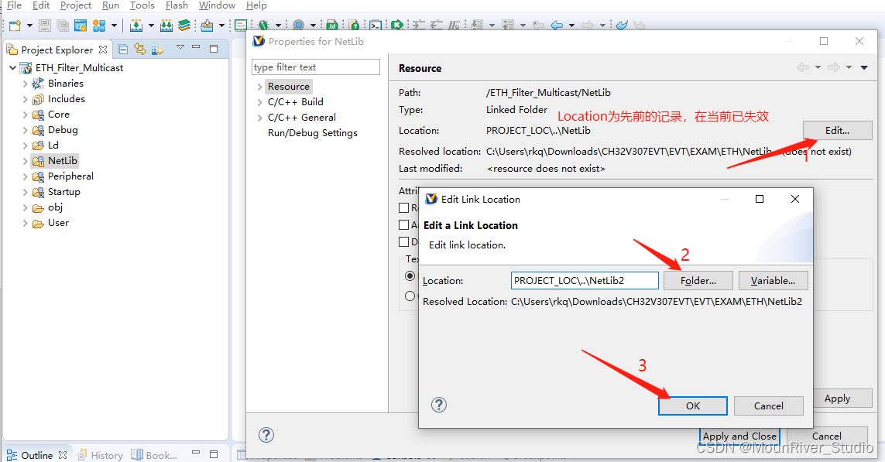Select the Startup folder in Project Explorer
This screenshot has width=885, height=462.
point(63,192)
